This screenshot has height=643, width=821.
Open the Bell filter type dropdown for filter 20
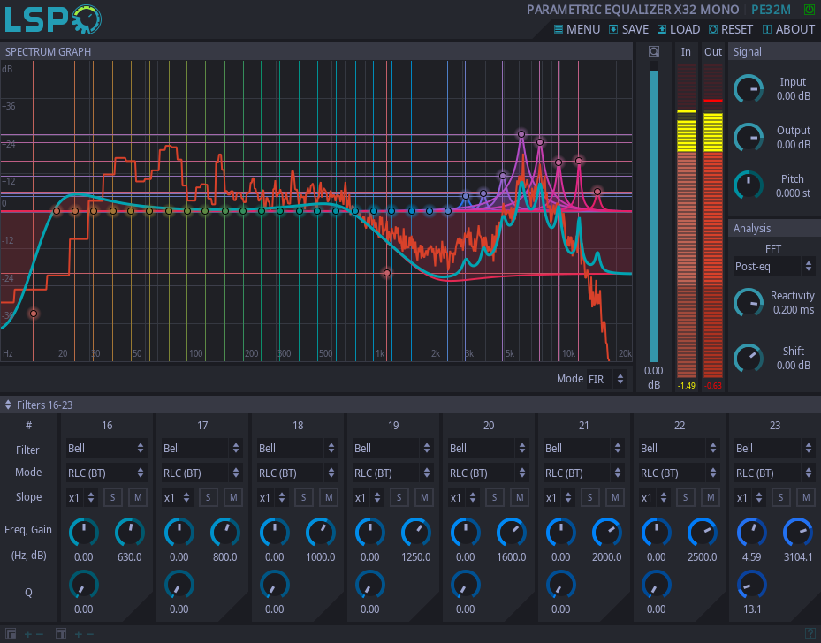tap(488, 449)
